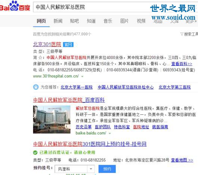The width and height of the screenshot is (198, 175).
Task: Expand the arrow after www.301hospital.com.cn
Action: click(x=82, y=76)
